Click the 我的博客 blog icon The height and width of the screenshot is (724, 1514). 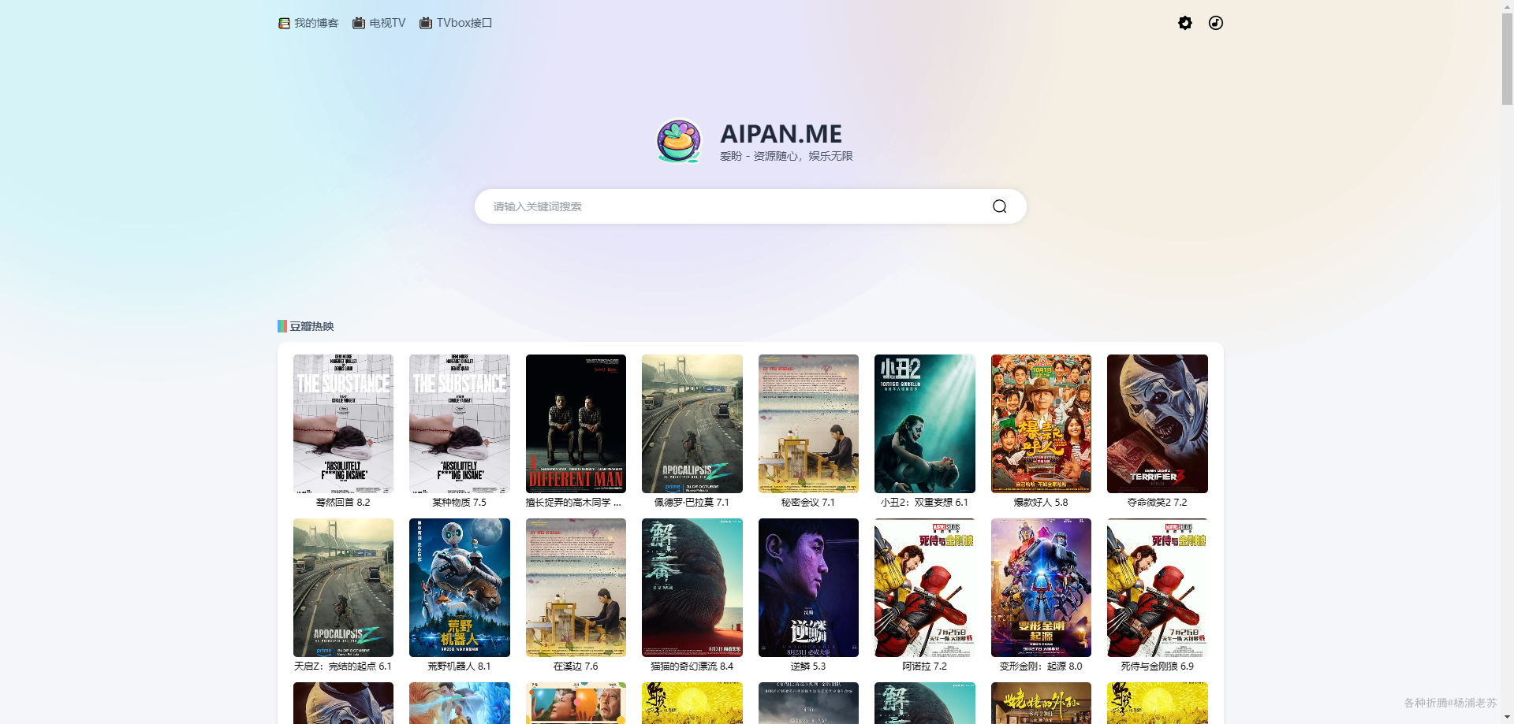coord(284,23)
